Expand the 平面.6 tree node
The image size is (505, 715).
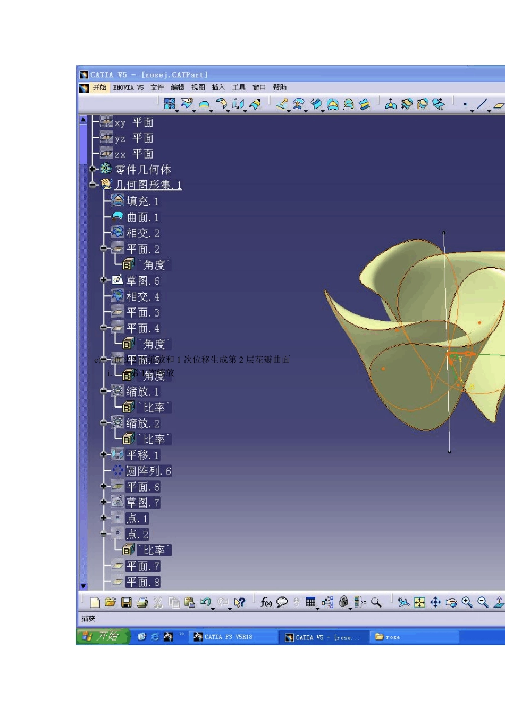pos(104,486)
